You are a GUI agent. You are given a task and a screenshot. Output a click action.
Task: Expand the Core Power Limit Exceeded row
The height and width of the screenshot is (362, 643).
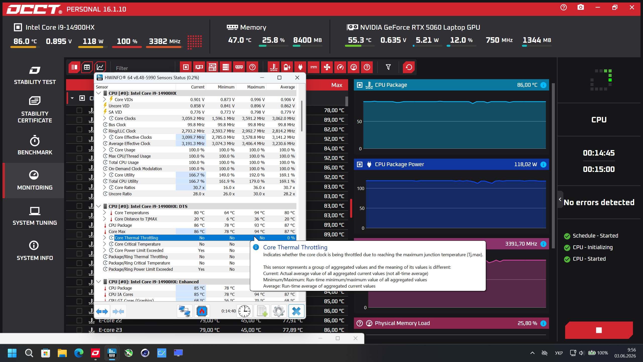click(x=105, y=250)
